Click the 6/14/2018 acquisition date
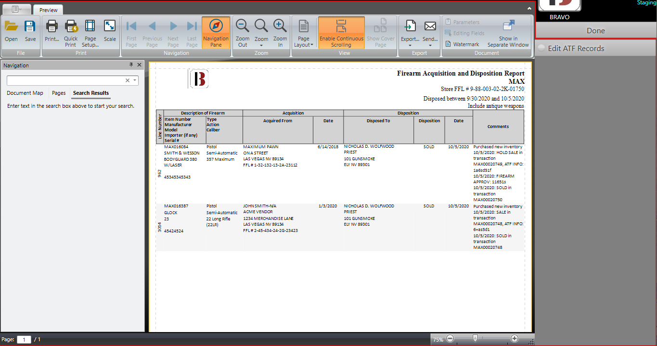Viewport: 657px width, 346px height. pyautogui.click(x=328, y=147)
